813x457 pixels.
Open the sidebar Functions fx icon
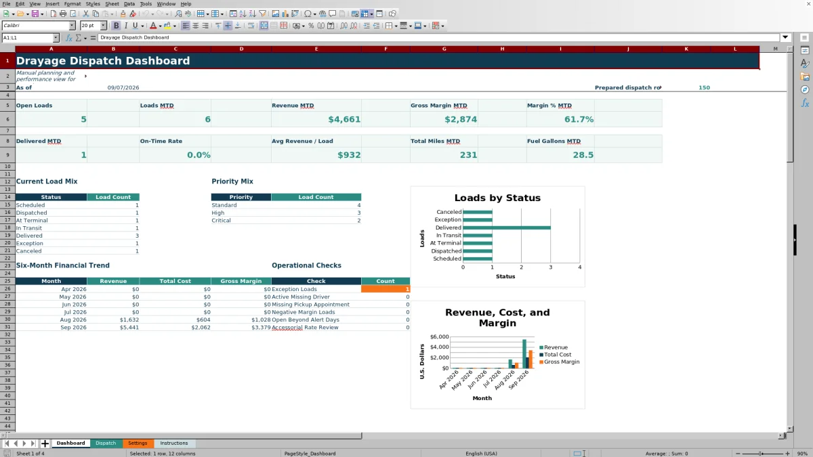click(x=805, y=103)
